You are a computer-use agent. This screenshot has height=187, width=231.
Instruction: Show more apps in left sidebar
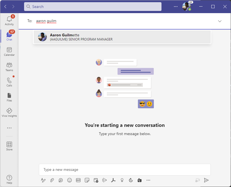9,128
